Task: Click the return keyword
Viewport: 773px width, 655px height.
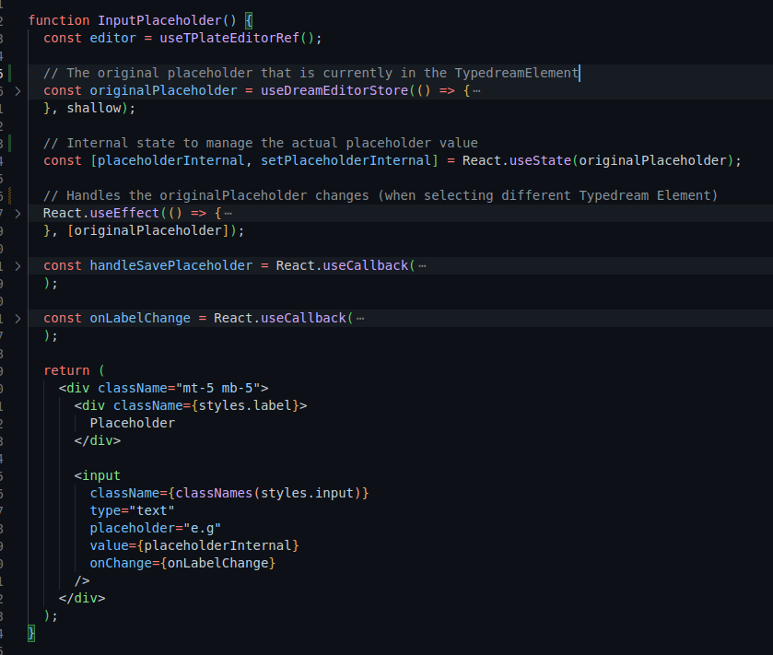Action: click(66, 370)
